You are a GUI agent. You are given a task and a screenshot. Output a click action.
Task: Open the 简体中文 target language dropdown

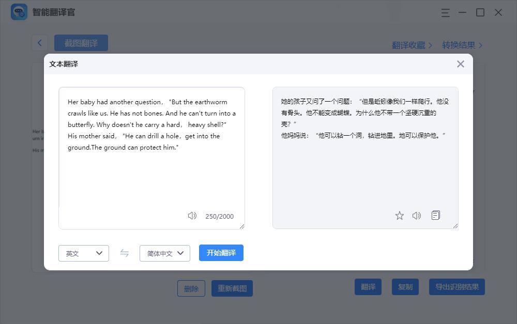coord(164,253)
